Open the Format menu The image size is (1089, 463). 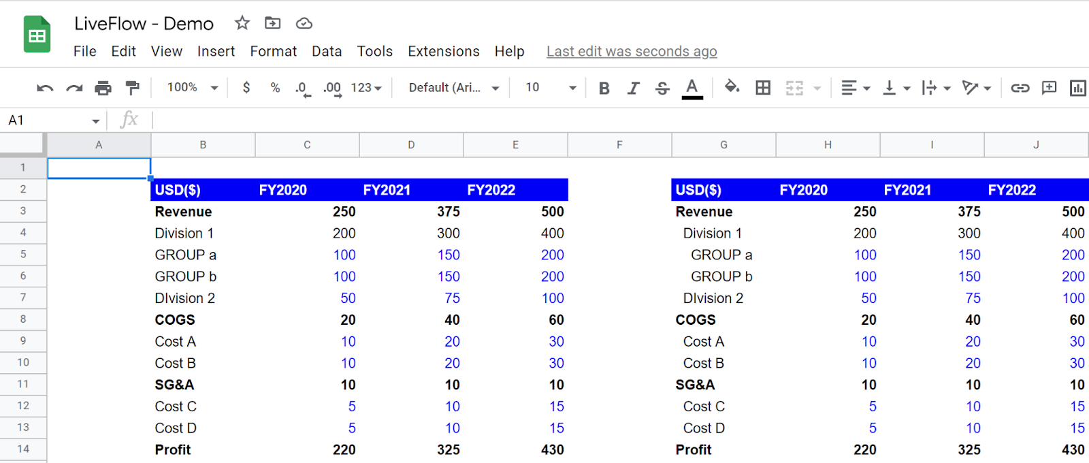[x=274, y=51]
